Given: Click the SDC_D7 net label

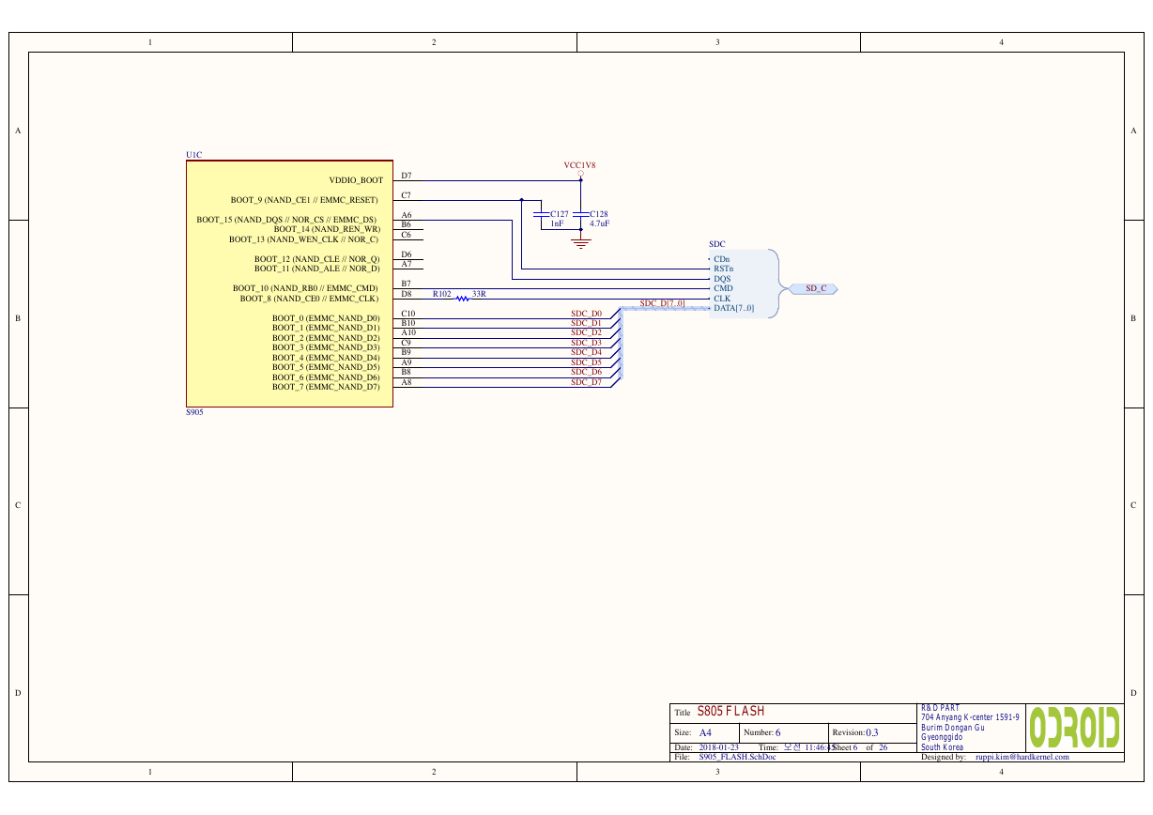Looking at the screenshot, I should tap(587, 382).
